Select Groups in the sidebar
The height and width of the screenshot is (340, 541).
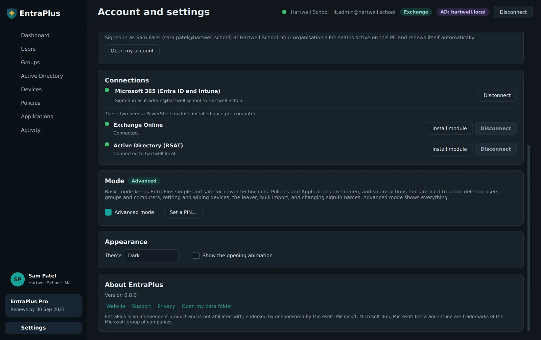point(30,63)
